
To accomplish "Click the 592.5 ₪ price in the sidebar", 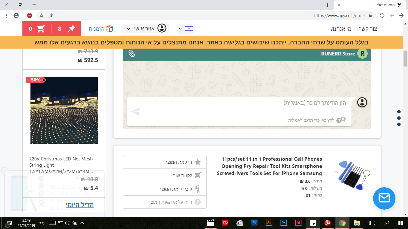I will [x=88, y=60].
